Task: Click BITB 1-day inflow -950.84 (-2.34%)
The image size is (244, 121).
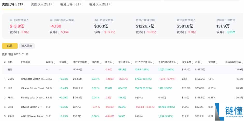Action: [x=145, y=107]
